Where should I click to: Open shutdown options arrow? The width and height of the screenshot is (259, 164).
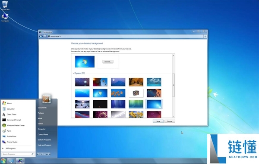[x=49, y=154]
